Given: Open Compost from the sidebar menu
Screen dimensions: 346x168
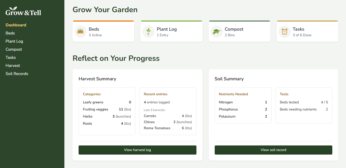Looking at the screenshot, I should (14, 49).
